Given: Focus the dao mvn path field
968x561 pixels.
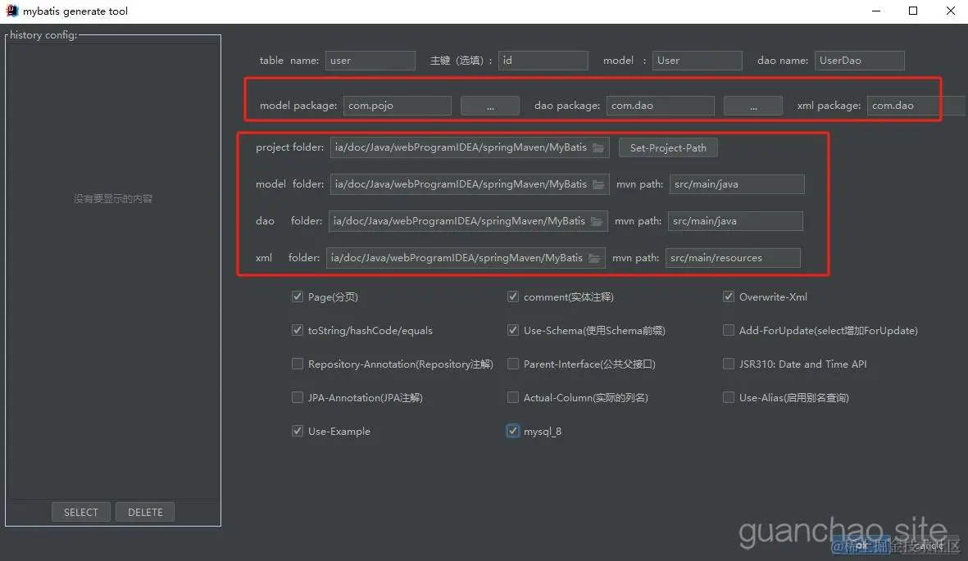Looking at the screenshot, I should click(735, 221).
